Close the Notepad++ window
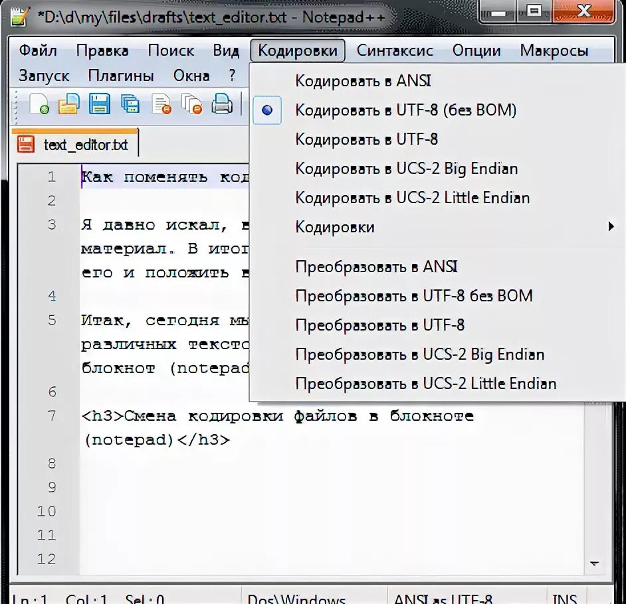The image size is (626, 604). tap(583, 12)
